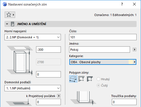Viewport: 141px width, 107px height.
Task: Click the Označeno: 1 Editovatelných: 1 text
Action: tap(115, 15)
